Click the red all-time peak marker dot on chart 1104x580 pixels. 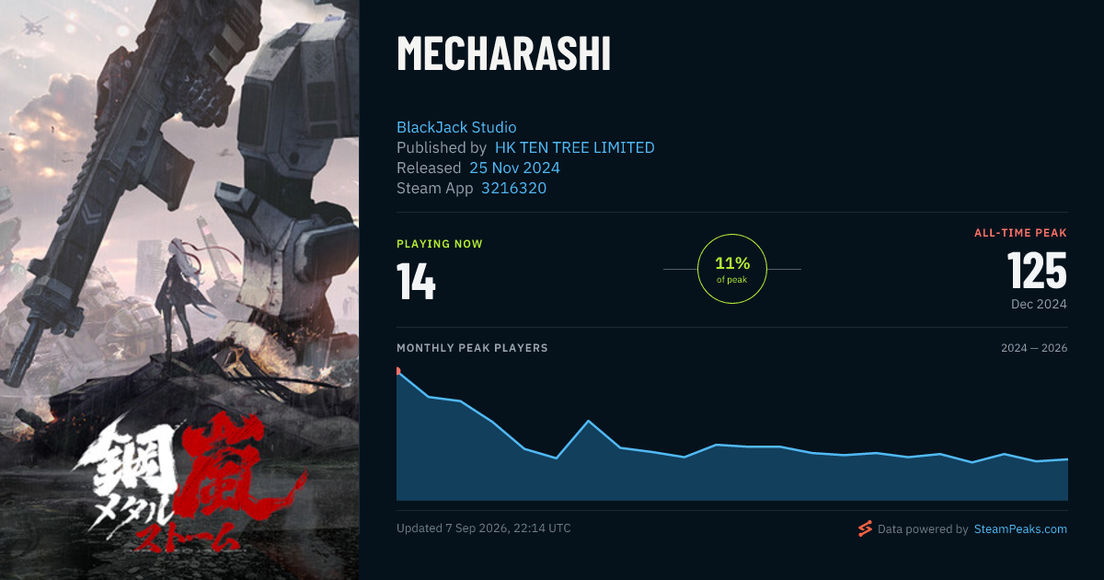pyautogui.click(x=397, y=371)
